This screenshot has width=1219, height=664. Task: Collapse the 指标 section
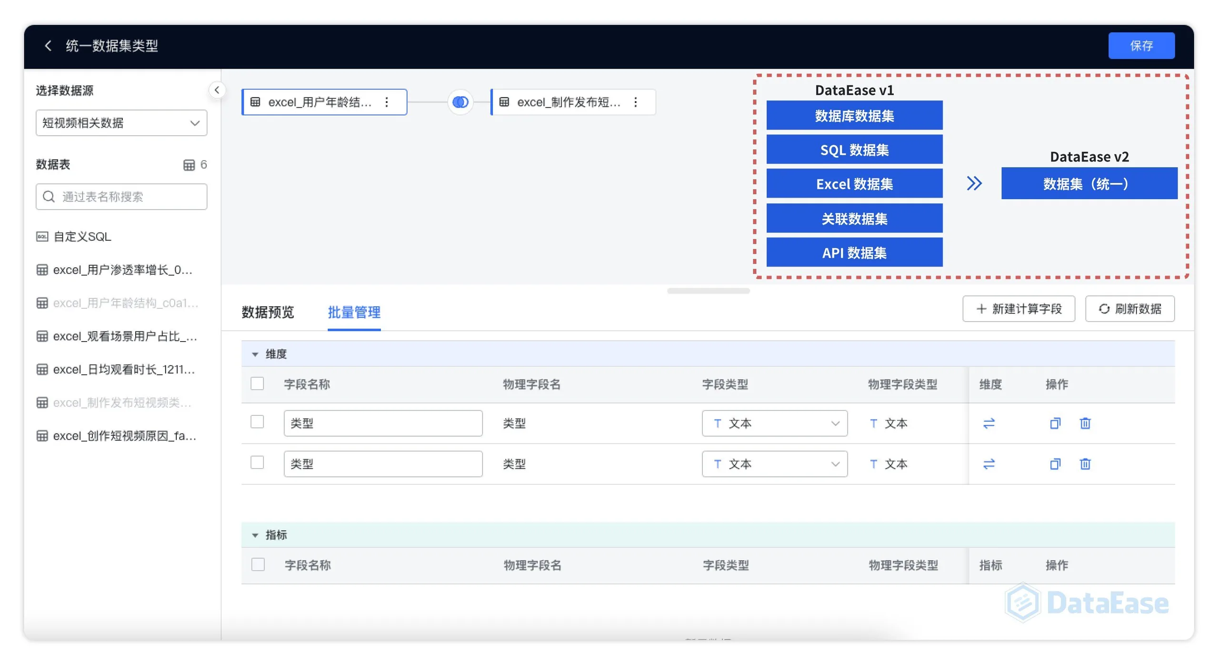coord(255,535)
